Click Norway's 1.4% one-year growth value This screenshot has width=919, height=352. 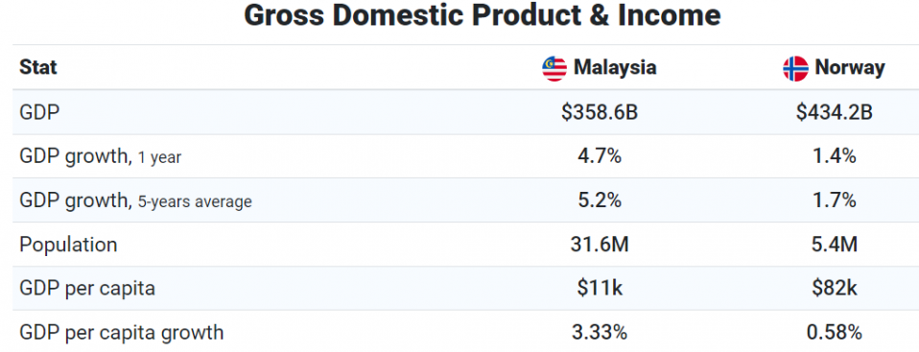point(834,156)
